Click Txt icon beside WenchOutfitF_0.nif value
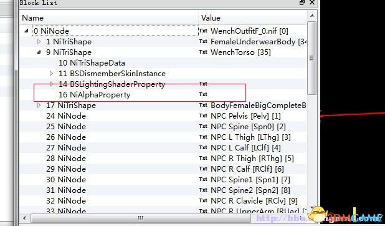 [203, 31]
